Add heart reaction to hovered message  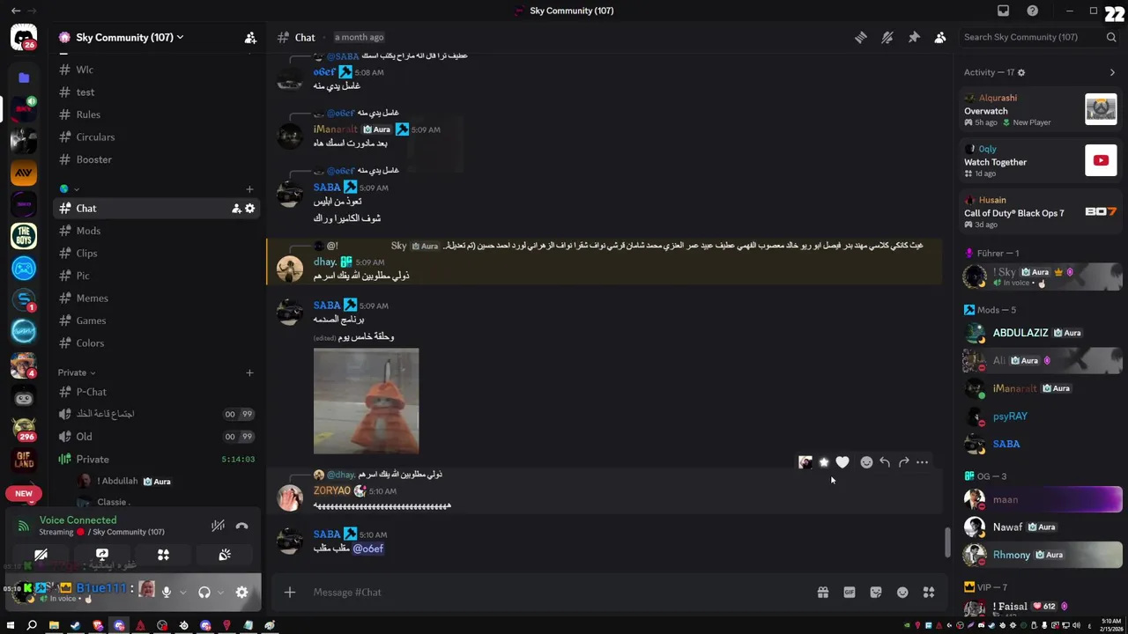point(842,462)
